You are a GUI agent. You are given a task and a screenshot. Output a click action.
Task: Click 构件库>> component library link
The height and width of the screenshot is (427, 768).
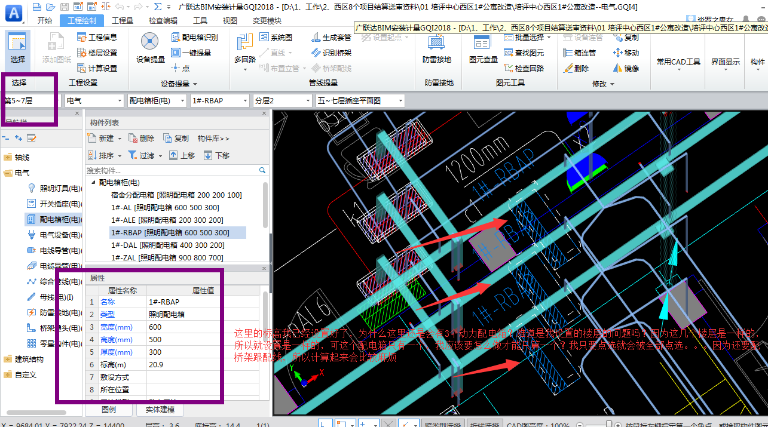213,138
